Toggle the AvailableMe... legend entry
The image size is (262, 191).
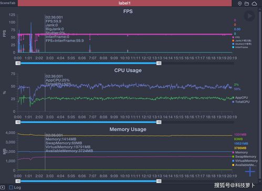tap(244, 165)
